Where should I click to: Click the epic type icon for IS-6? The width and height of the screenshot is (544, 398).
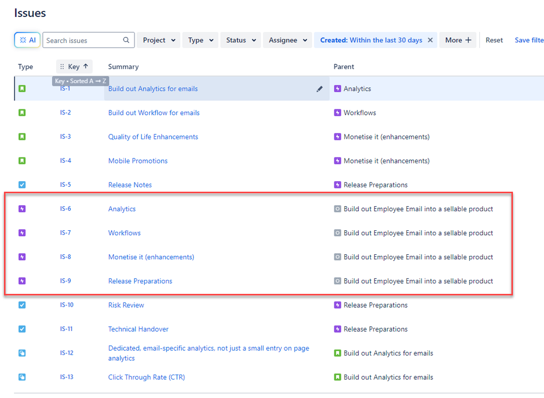pos(22,209)
